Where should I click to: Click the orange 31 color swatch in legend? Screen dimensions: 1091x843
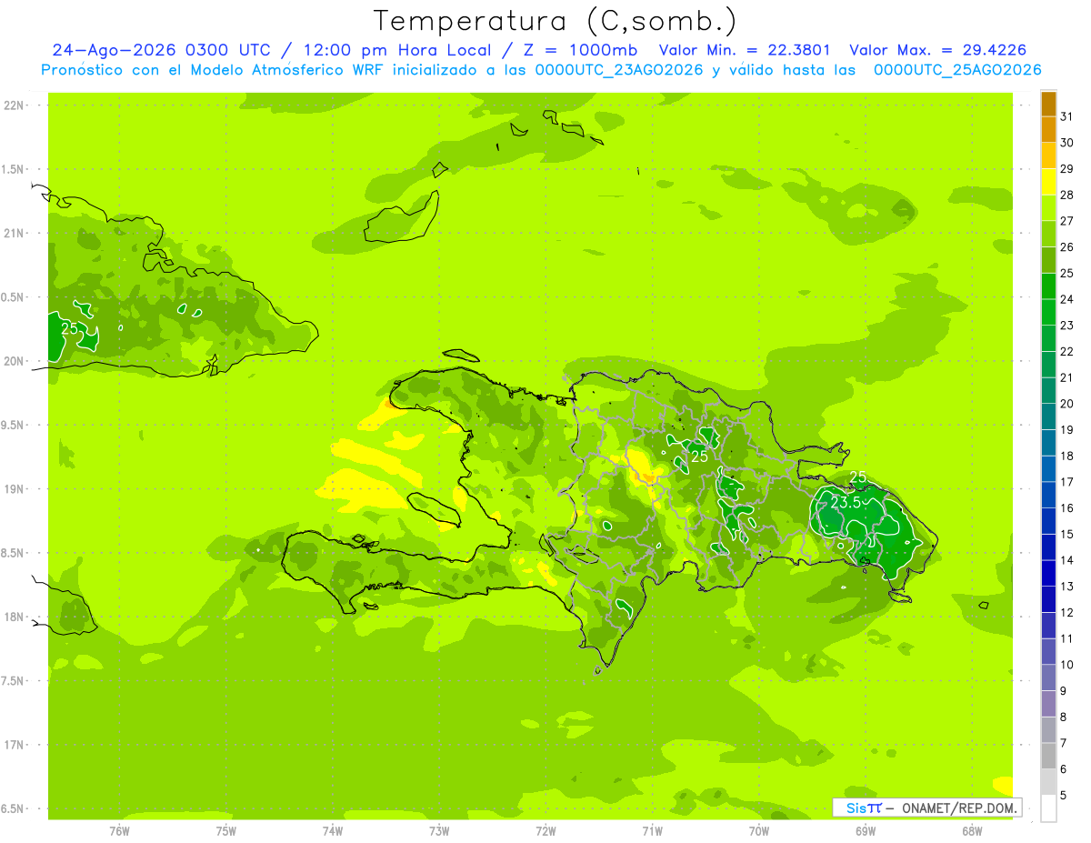(1048, 105)
